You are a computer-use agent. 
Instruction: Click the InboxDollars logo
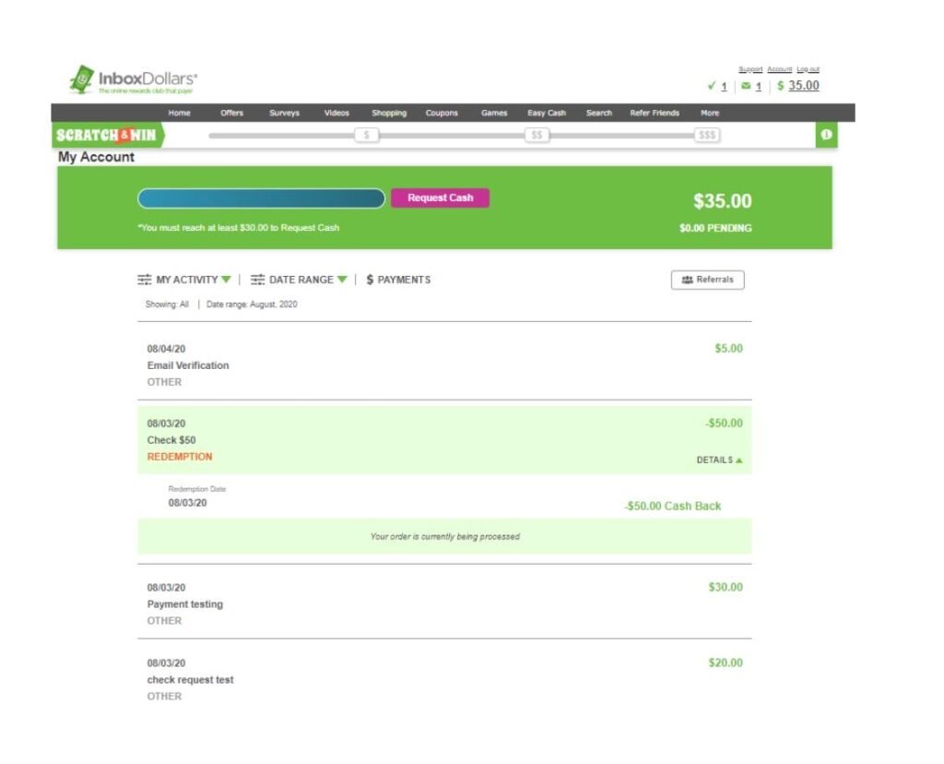click(134, 80)
